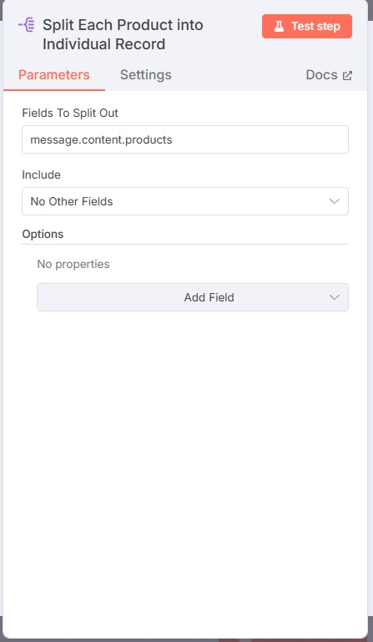
Task: Run the Test step button
Action: coord(307,26)
